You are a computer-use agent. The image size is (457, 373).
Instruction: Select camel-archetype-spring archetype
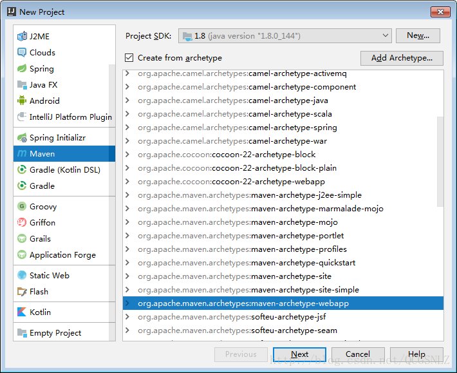tap(283, 128)
